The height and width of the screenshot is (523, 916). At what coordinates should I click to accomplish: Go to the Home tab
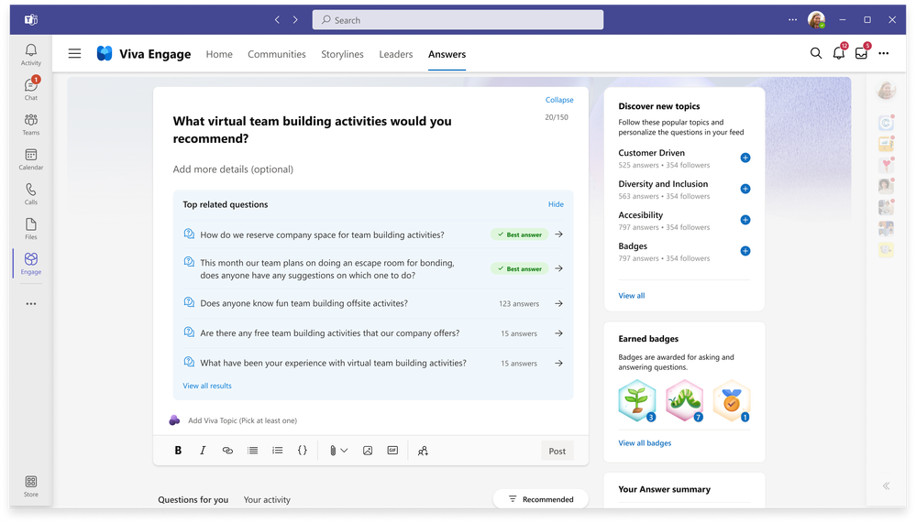(x=219, y=54)
